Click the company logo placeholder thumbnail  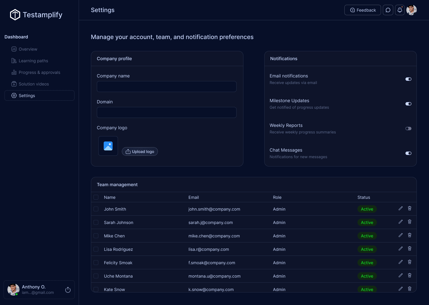108,146
